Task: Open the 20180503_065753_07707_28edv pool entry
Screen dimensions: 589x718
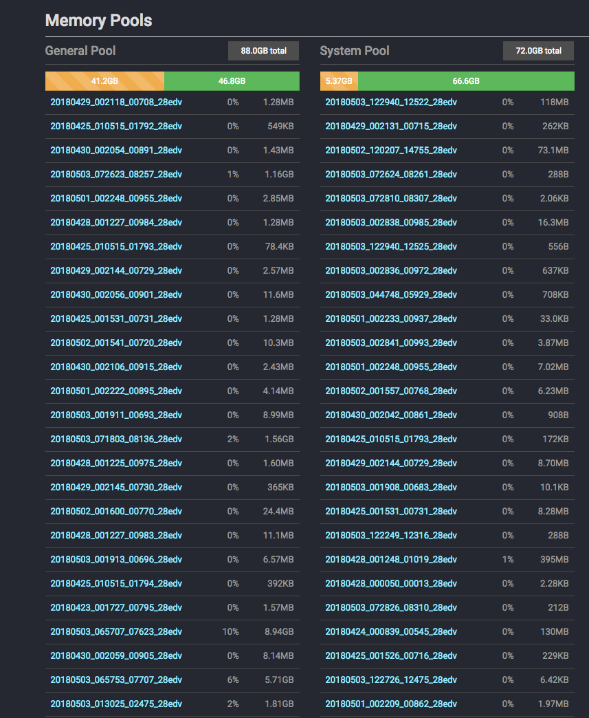Action: click(x=116, y=679)
